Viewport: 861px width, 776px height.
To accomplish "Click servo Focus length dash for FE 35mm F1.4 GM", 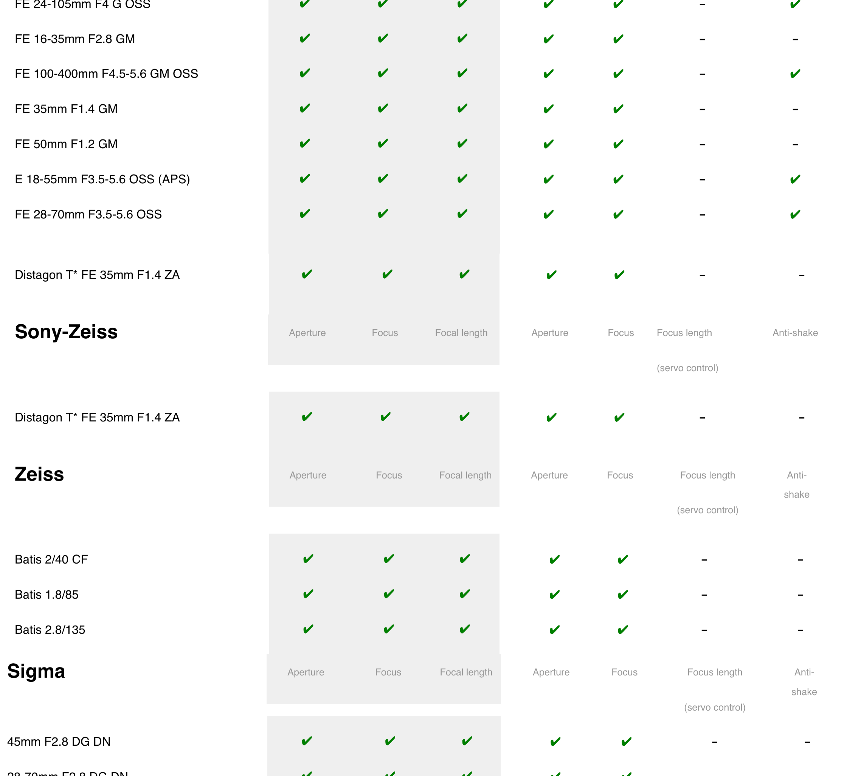I will pos(702,109).
